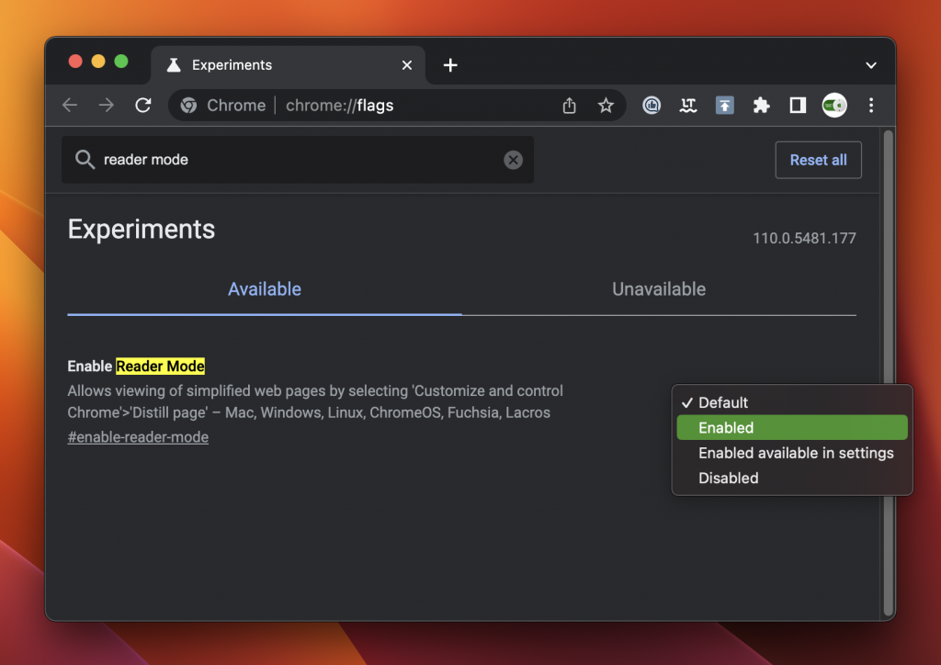Click the Enable Reader Mode flag title
This screenshot has width=941, height=665.
pos(136,366)
